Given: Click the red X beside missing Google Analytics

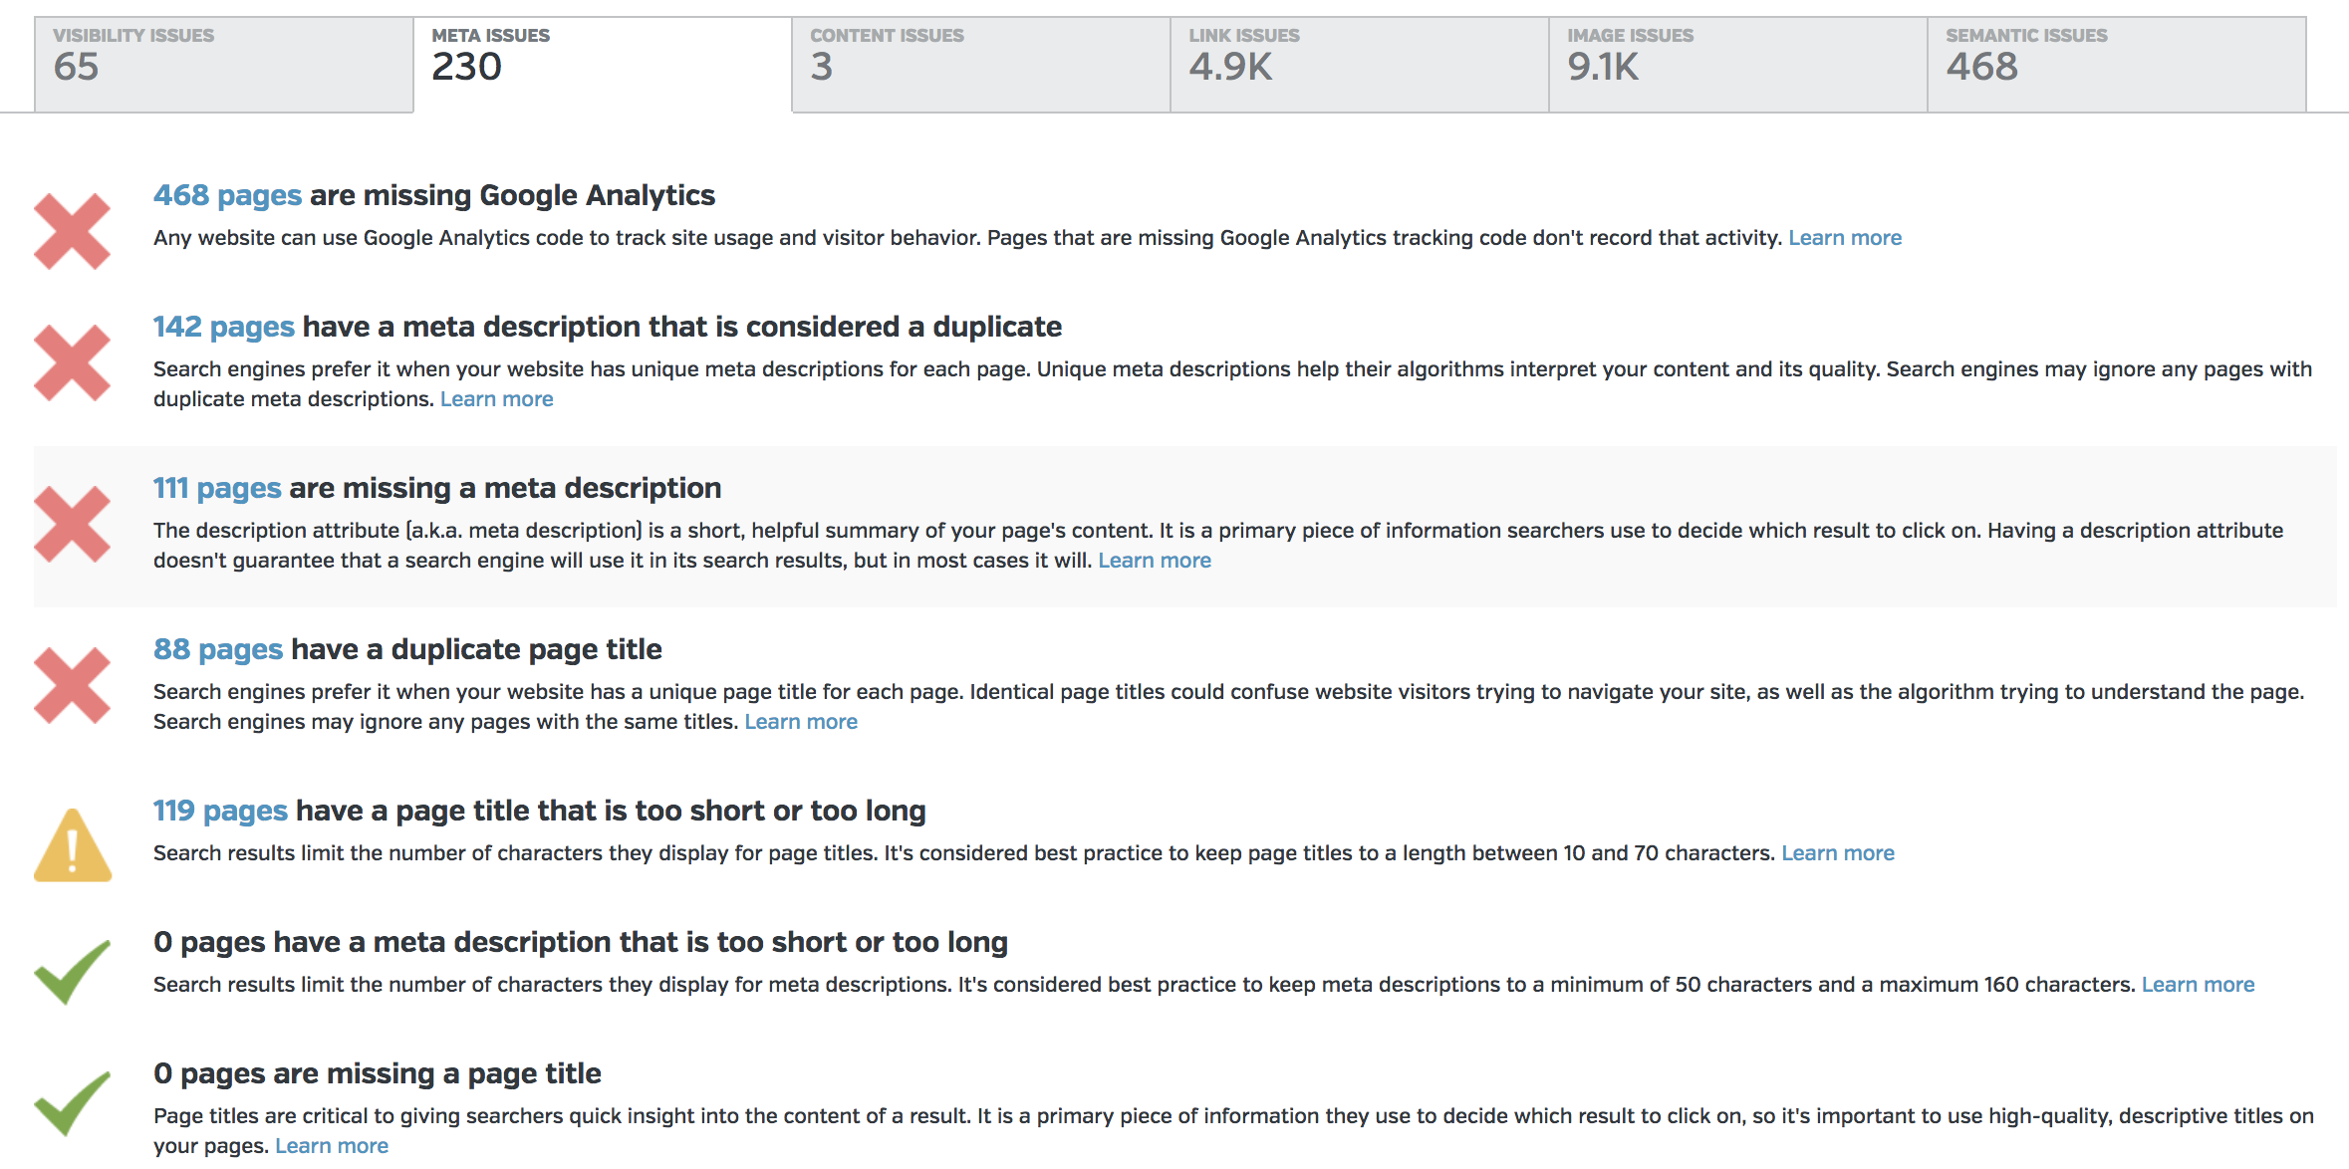Looking at the screenshot, I should coord(72,231).
